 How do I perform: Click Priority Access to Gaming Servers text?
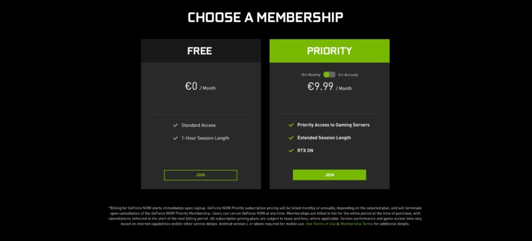[333, 125]
